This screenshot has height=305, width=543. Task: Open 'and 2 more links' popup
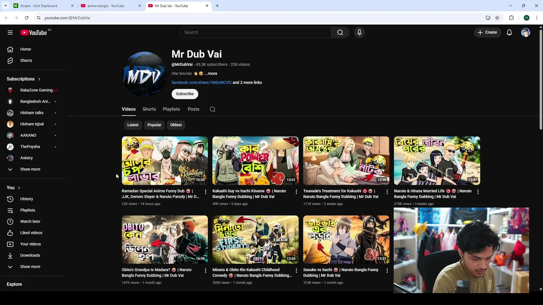(x=247, y=83)
